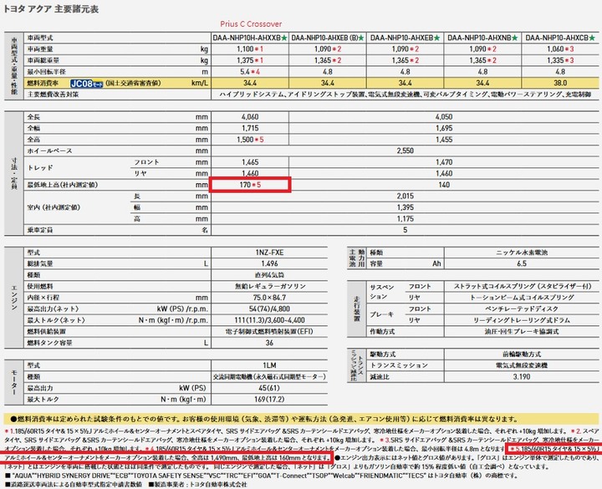Select the title 'トヨタ アクア 主要諸元表'
602x489 pixels.
tap(51, 9)
